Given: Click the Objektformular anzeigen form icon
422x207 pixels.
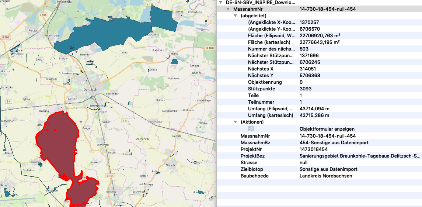Looking at the screenshot, I should point(251,129).
